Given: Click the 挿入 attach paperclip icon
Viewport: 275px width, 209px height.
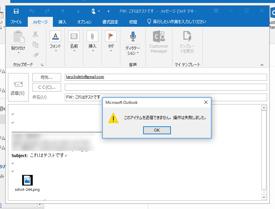Looking at the screenshot, I should 92,36.
